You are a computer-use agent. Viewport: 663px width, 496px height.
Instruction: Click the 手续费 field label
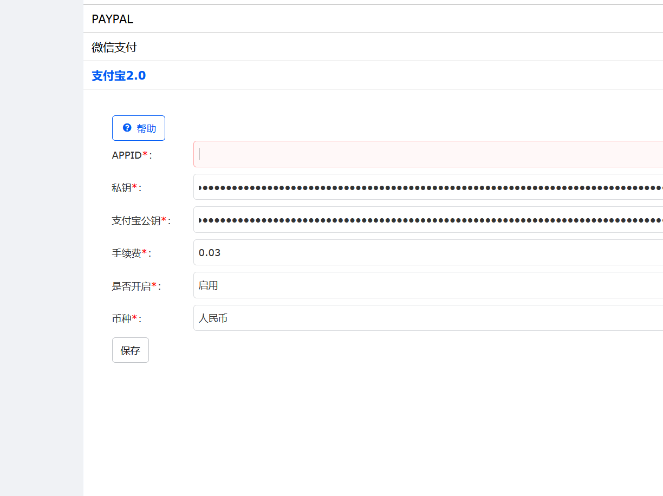pyautogui.click(x=132, y=253)
